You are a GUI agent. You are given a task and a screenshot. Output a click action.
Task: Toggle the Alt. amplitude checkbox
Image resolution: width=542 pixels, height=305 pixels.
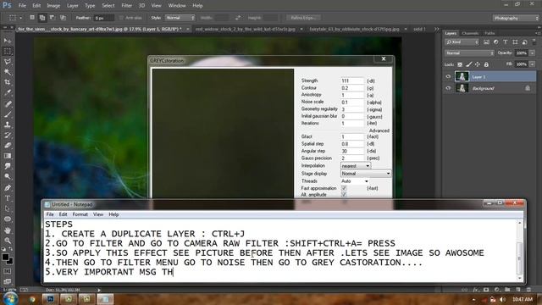click(x=344, y=195)
